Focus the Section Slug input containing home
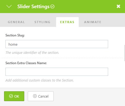125x106 pixels. [57, 44]
